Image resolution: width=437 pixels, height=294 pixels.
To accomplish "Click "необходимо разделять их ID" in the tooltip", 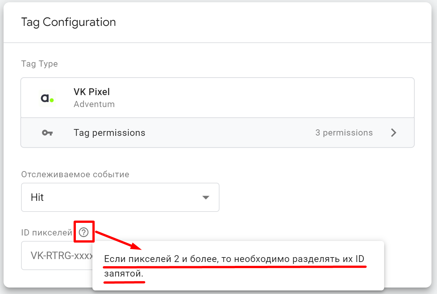I will (x=299, y=259).
